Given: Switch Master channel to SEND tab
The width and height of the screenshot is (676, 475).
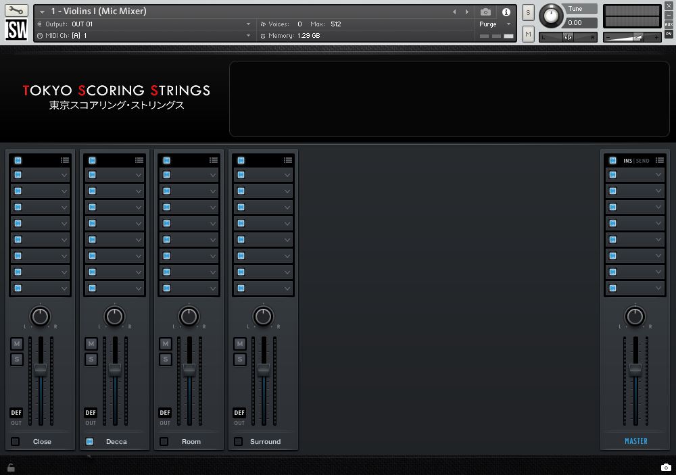Looking at the screenshot, I should [x=643, y=161].
